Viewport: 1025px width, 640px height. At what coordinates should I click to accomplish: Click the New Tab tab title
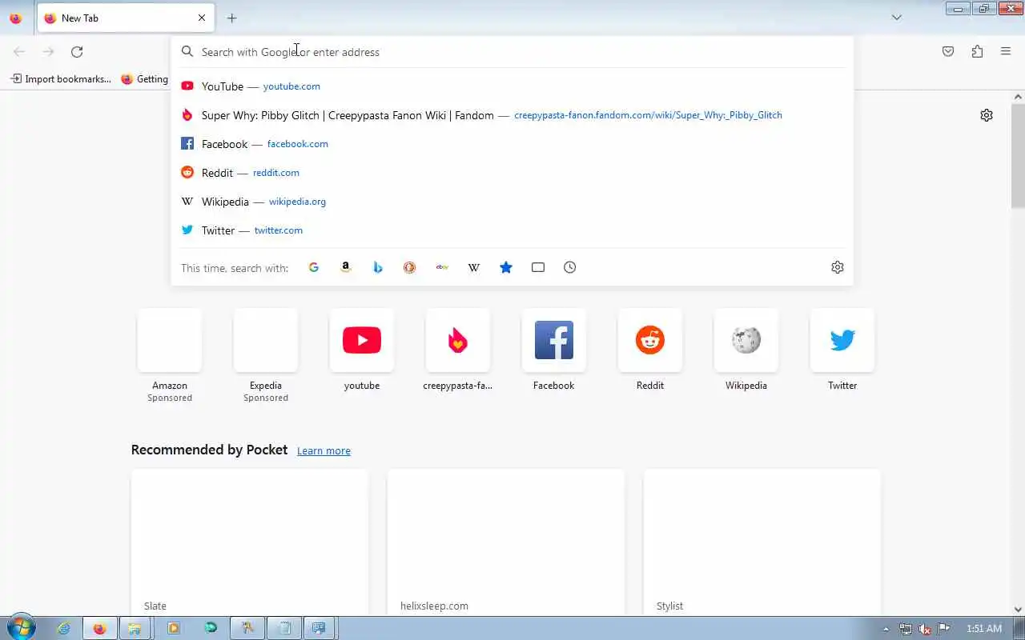[80, 18]
